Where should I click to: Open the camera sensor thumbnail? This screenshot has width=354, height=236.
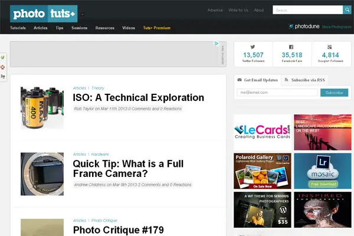pyautogui.click(x=42, y=174)
